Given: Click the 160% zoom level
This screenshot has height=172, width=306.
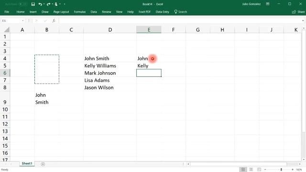Looking at the screenshot, I should [299, 170].
